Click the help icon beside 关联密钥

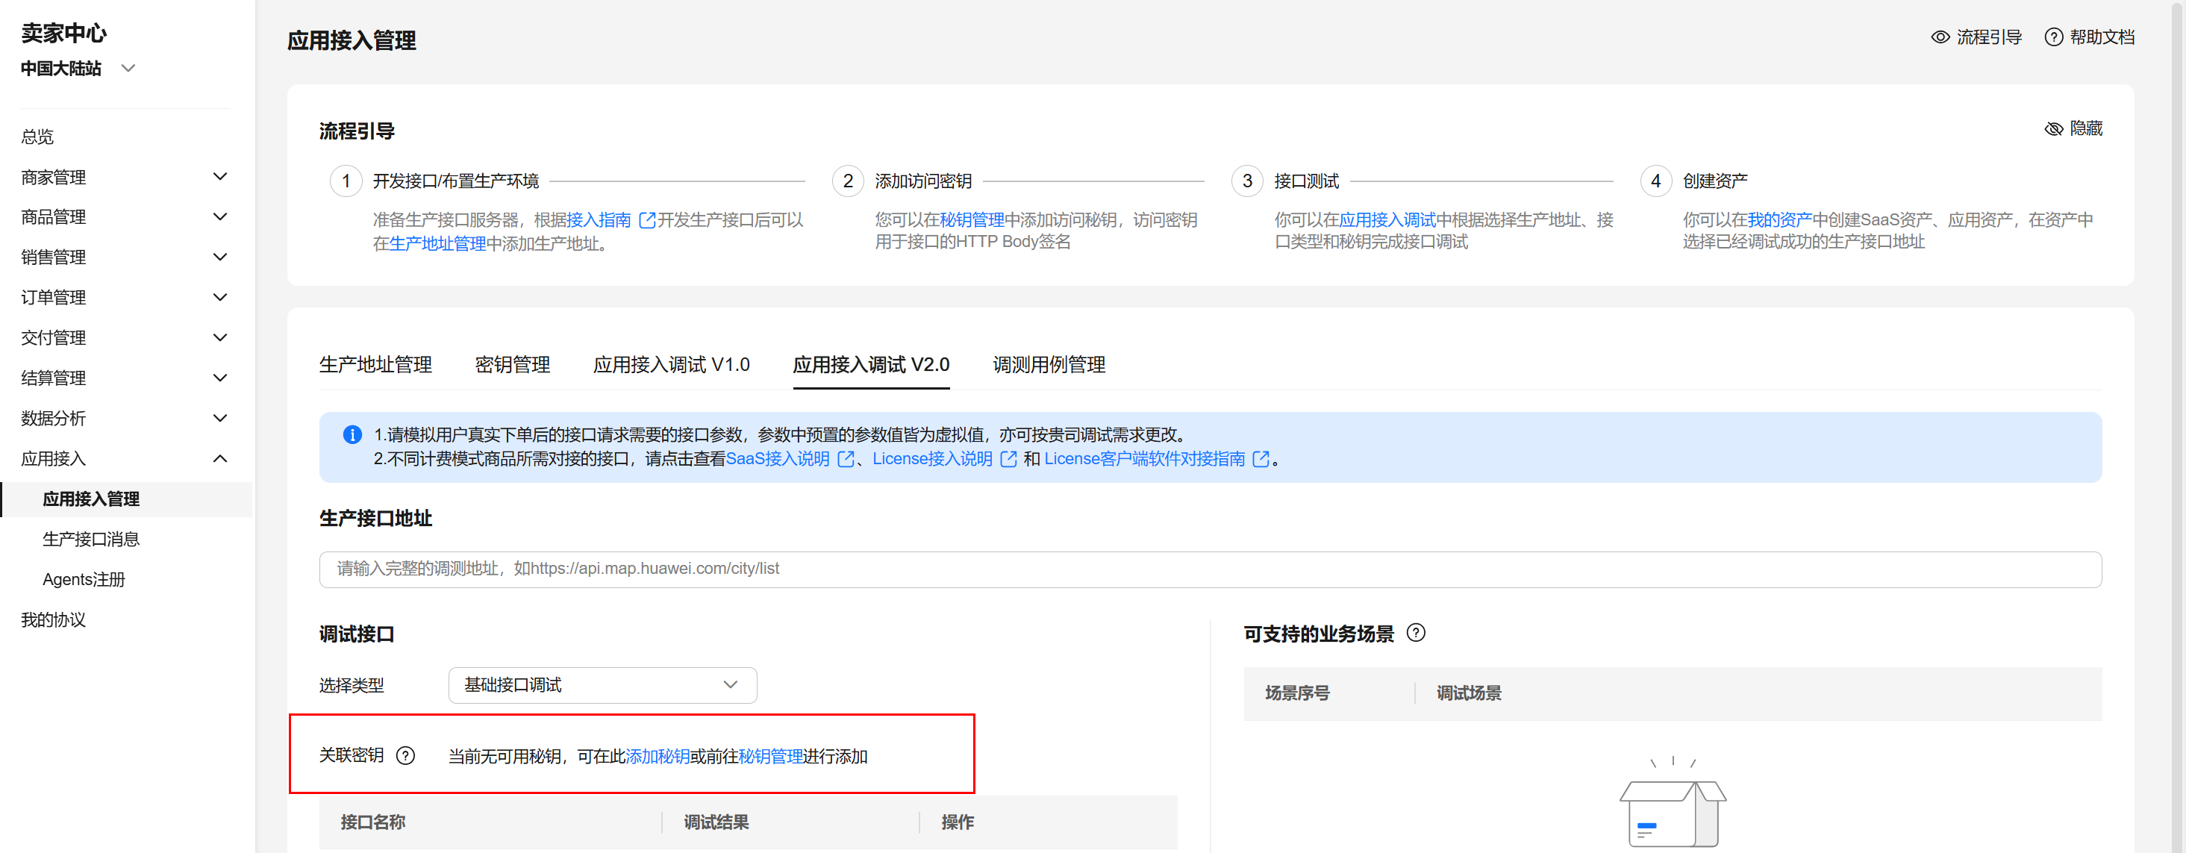[x=406, y=755]
